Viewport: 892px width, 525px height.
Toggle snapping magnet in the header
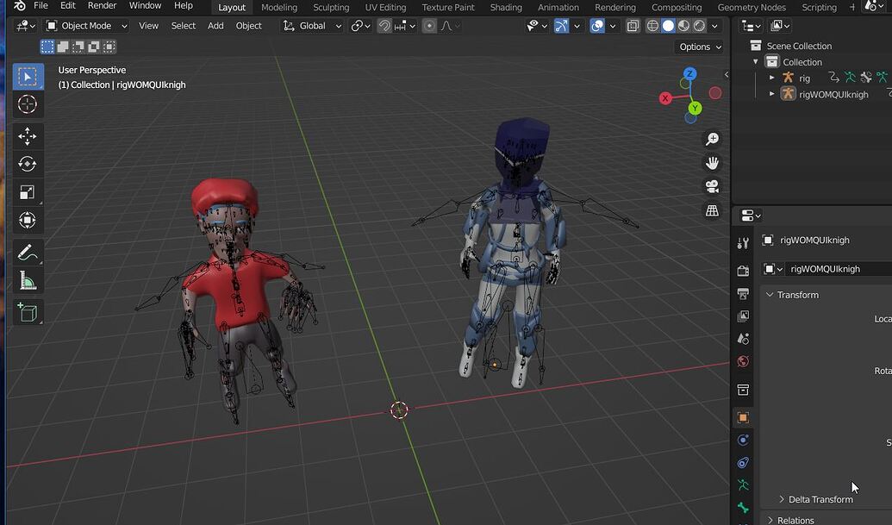[x=384, y=26]
